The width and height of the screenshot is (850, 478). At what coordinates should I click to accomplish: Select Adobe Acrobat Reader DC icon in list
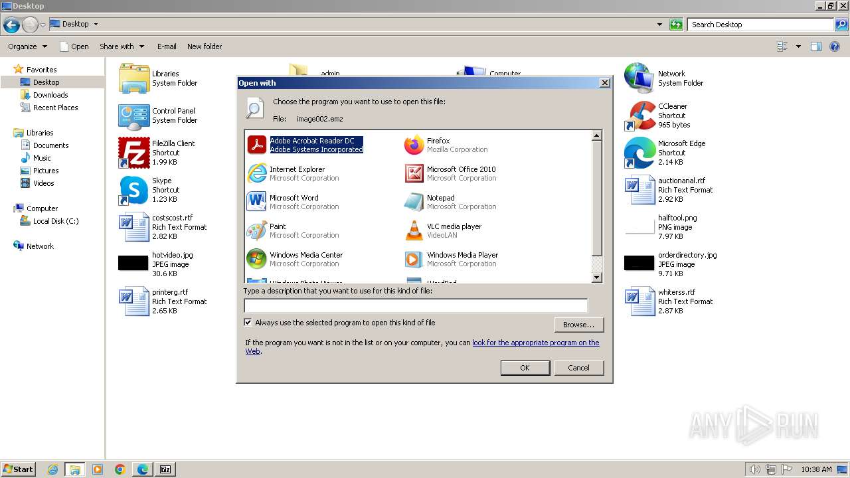coord(256,145)
